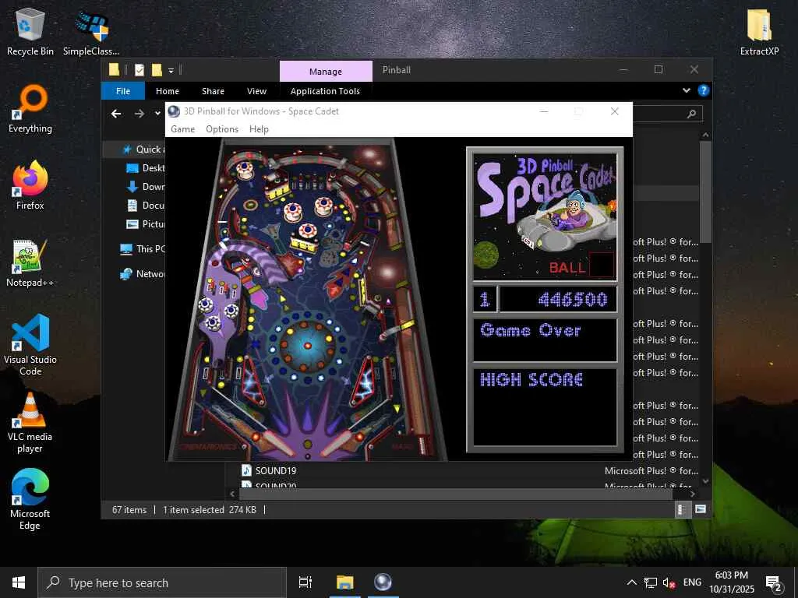Open the Game menu in Pinball
Image resolution: width=798 pixels, height=598 pixels.
point(182,129)
